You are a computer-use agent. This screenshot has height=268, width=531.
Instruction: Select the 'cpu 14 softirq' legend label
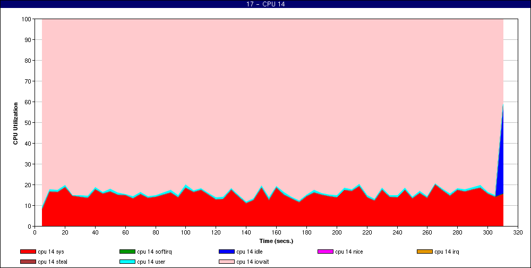click(155, 252)
